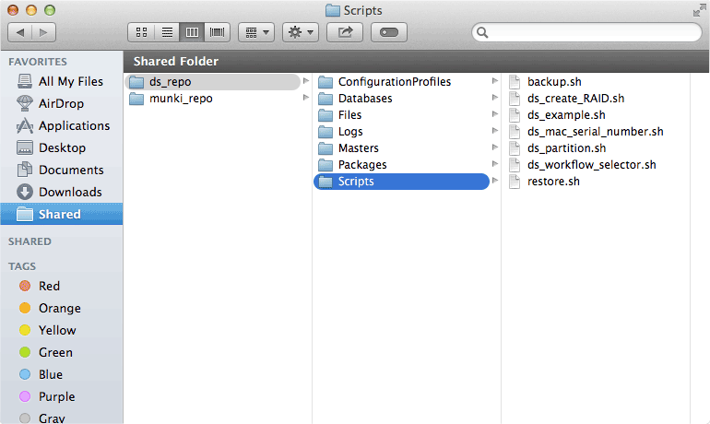Toggle column view mode button

(193, 32)
